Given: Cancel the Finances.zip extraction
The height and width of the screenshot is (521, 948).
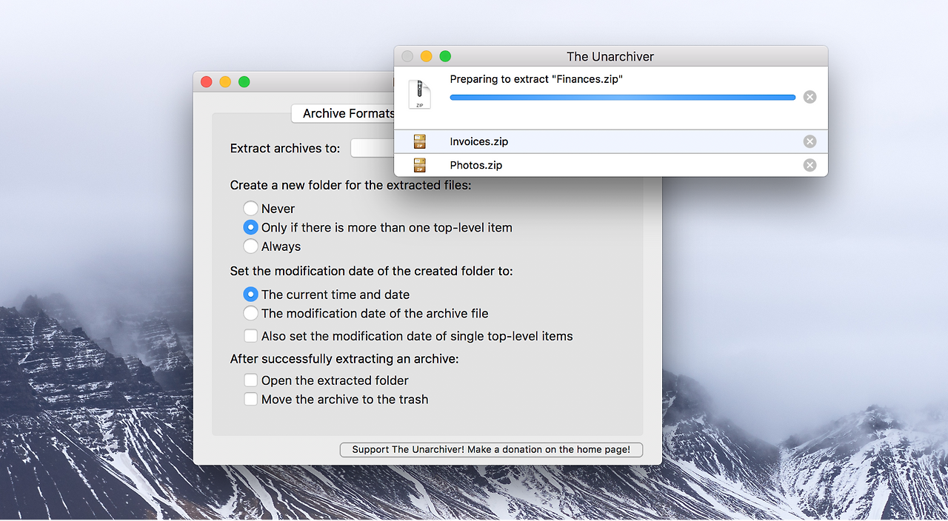Looking at the screenshot, I should click(810, 96).
